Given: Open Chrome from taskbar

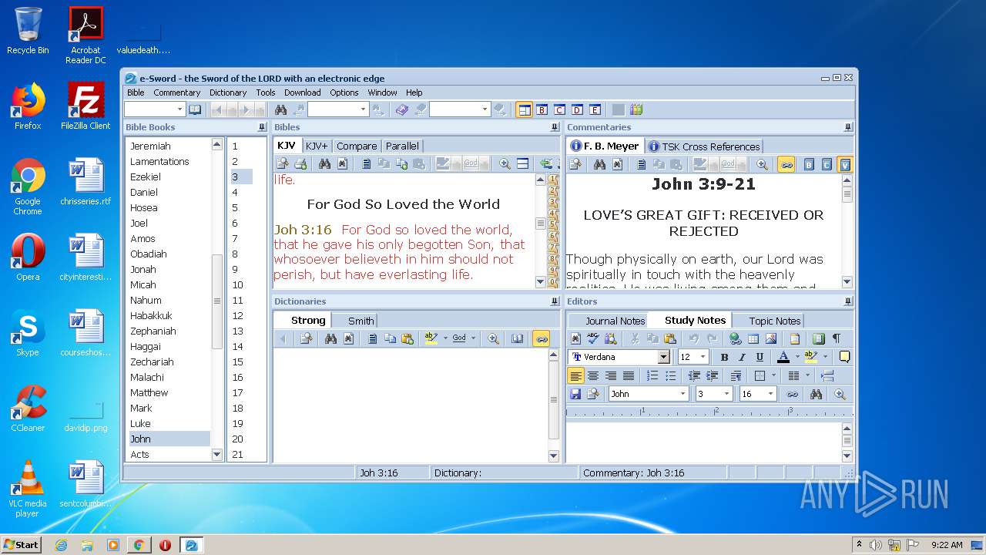Looking at the screenshot, I should pos(139,545).
